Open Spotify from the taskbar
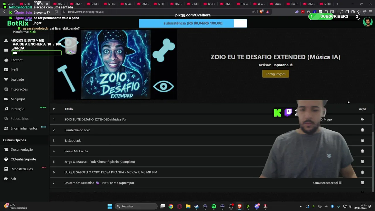375x211 pixels. (214, 206)
